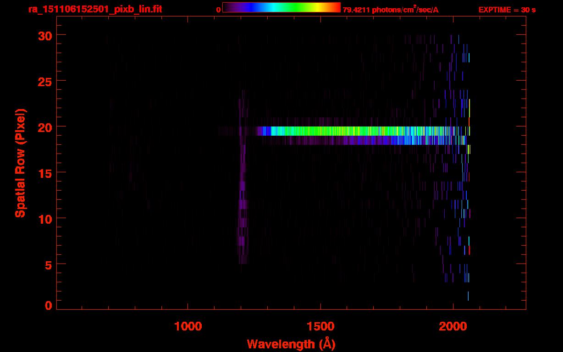The image size is (563, 352).
Task: Click the 1500 wavelength tick label
Action: (320, 326)
